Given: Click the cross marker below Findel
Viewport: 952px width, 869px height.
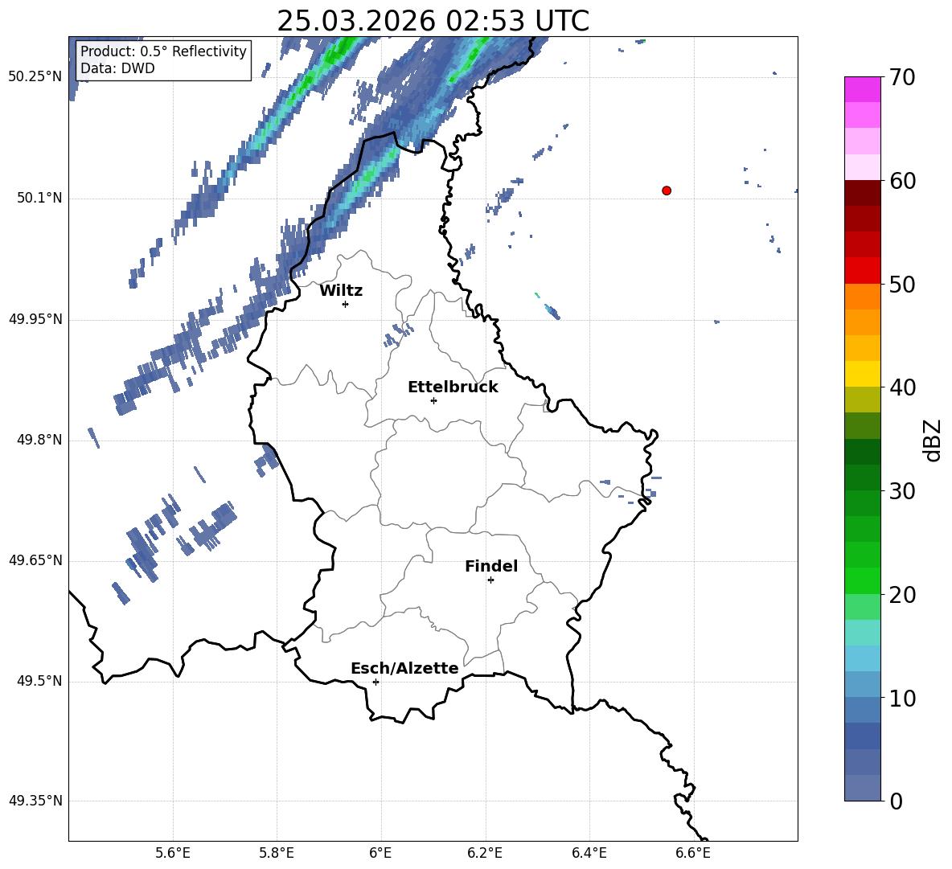Looking at the screenshot, I should coord(490,580).
